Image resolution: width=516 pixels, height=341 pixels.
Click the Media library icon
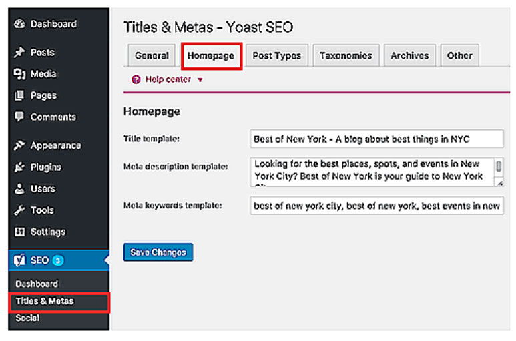[x=19, y=74]
